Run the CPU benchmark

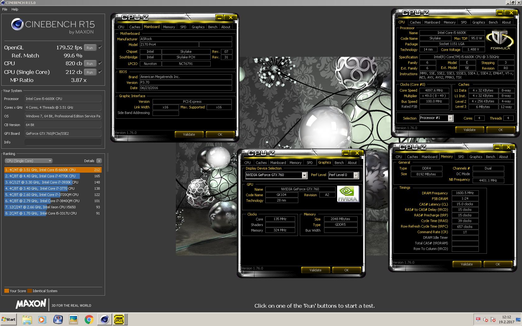pyautogui.click(x=90, y=63)
